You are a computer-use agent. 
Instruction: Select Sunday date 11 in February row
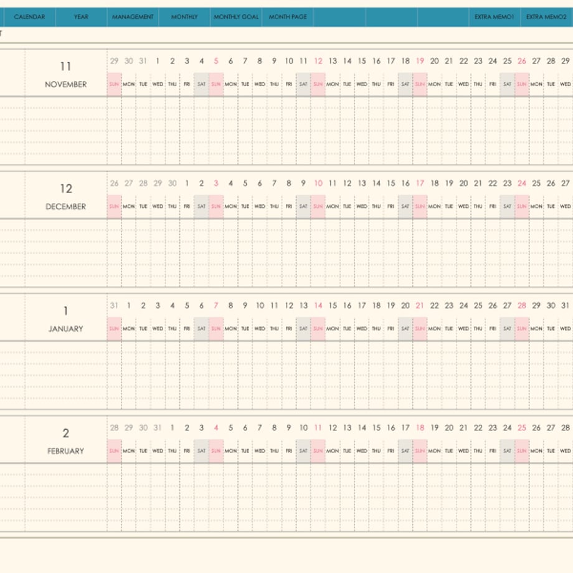[x=318, y=428]
